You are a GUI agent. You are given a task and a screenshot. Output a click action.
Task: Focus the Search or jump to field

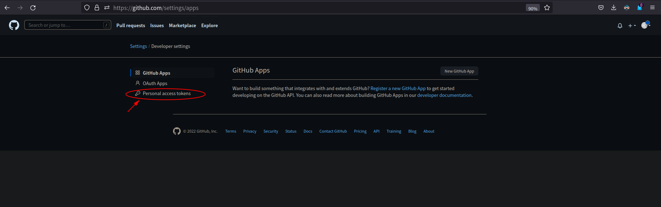(68, 25)
